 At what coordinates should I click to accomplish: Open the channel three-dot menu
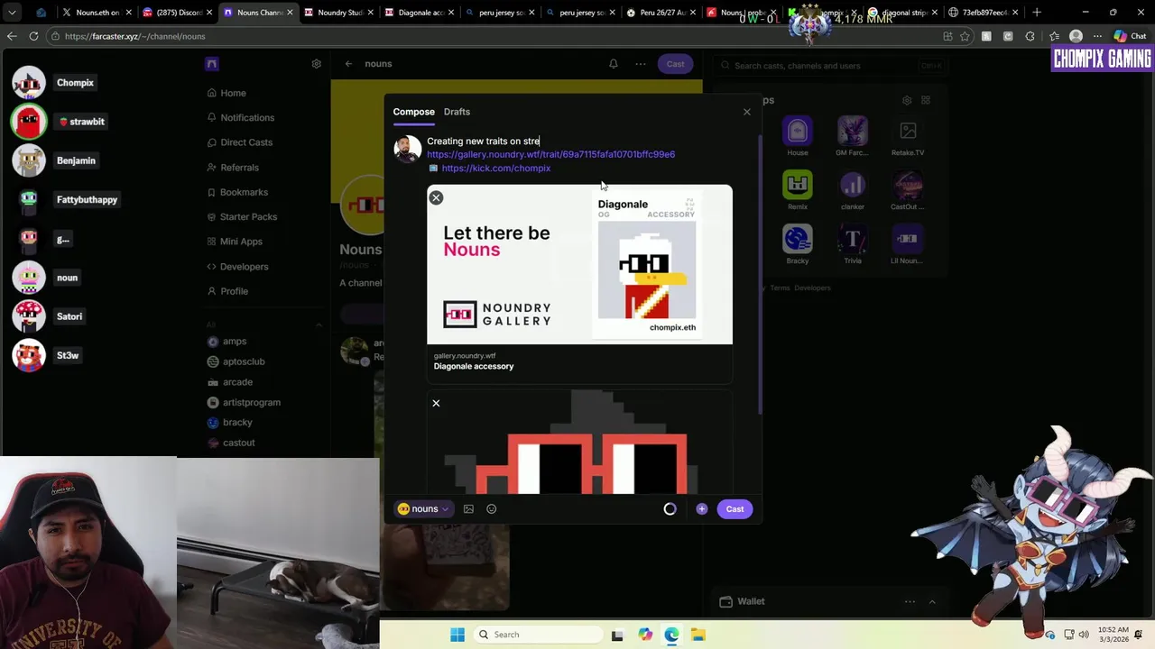[641, 64]
